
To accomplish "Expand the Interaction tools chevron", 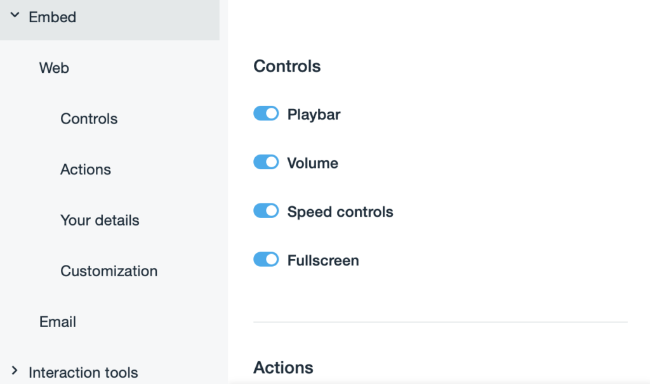I will [x=15, y=371].
